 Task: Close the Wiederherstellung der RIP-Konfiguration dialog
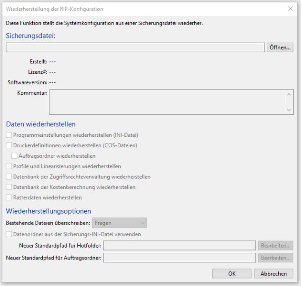(x=291, y=9)
